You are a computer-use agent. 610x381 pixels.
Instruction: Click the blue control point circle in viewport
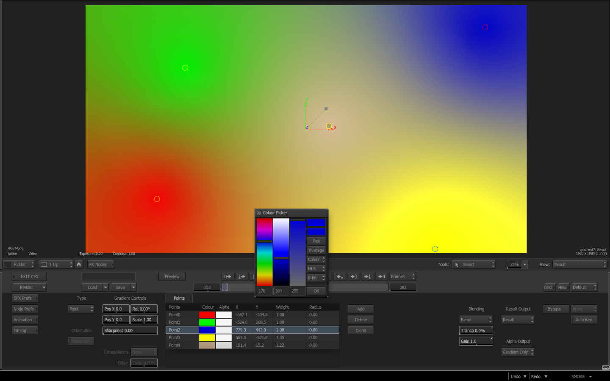[435, 249]
